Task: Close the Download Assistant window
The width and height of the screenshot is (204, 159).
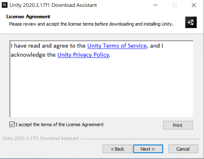Action: tap(194, 5)
